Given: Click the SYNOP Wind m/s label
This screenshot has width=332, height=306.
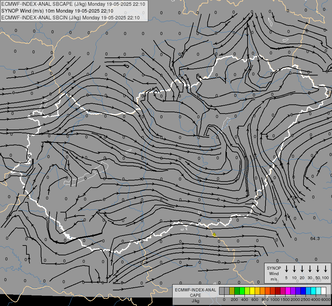Looking at the screenshot, I should click(274, 273).
